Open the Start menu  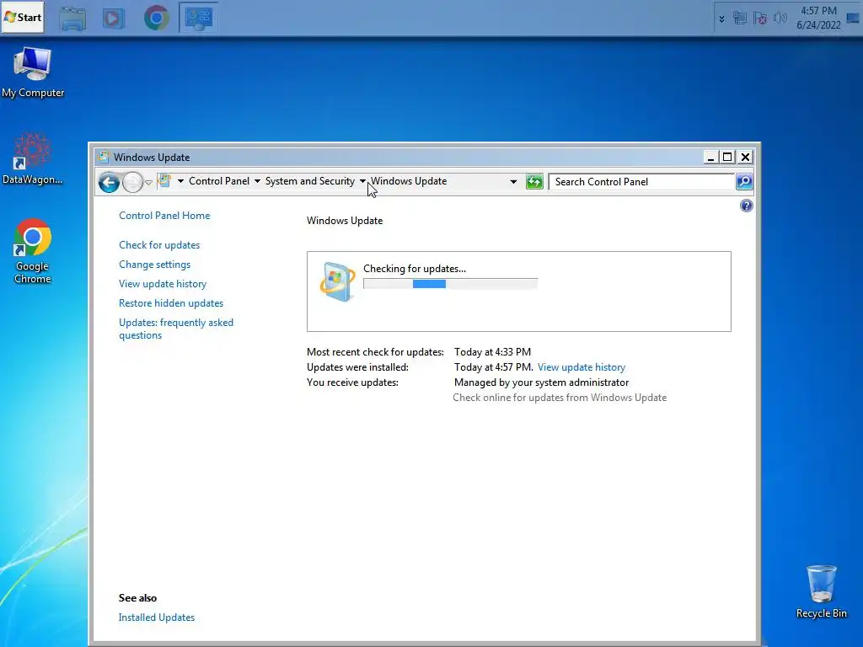click(23, 17)
